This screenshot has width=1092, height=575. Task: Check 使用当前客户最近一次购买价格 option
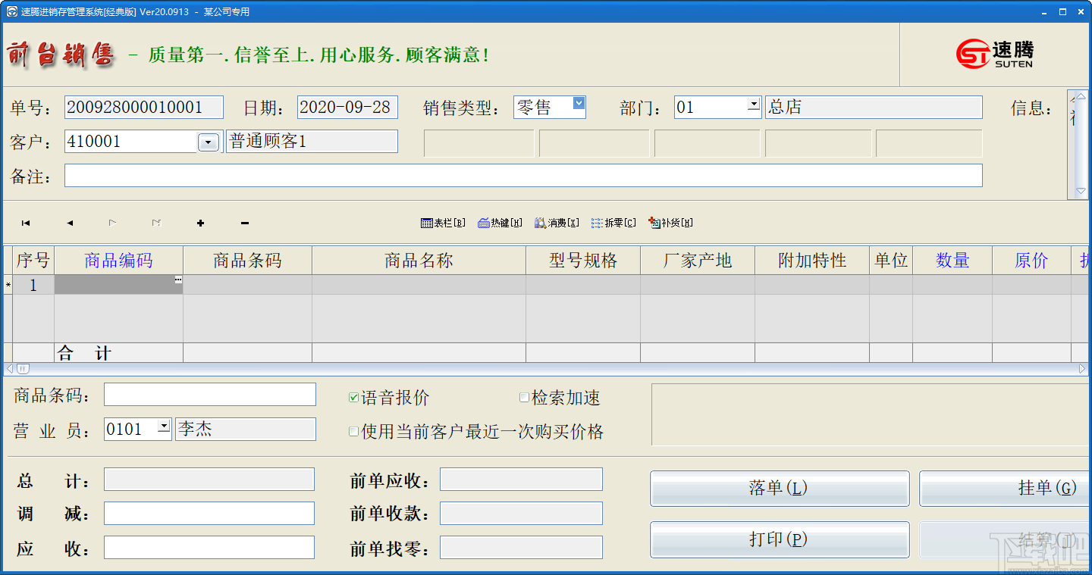353,431
